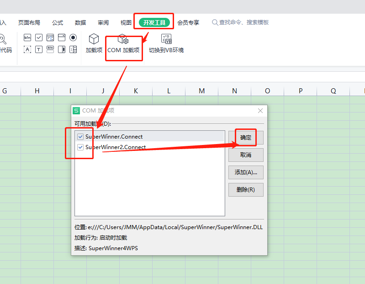This screenshot has height=284, width=365.
Task: Insert an option button form control
Action: [x=73, y=38]
